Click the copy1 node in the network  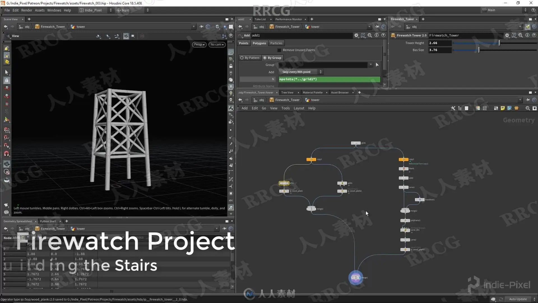click(311, 159)
